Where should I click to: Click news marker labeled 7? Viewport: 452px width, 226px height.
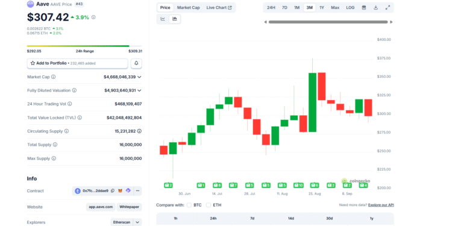click(x=233, y=186)
